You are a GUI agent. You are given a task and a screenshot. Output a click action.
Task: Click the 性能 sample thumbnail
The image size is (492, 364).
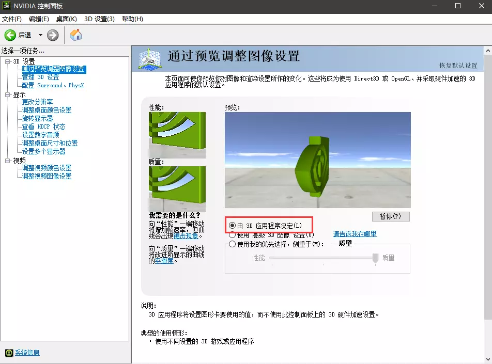177,135
